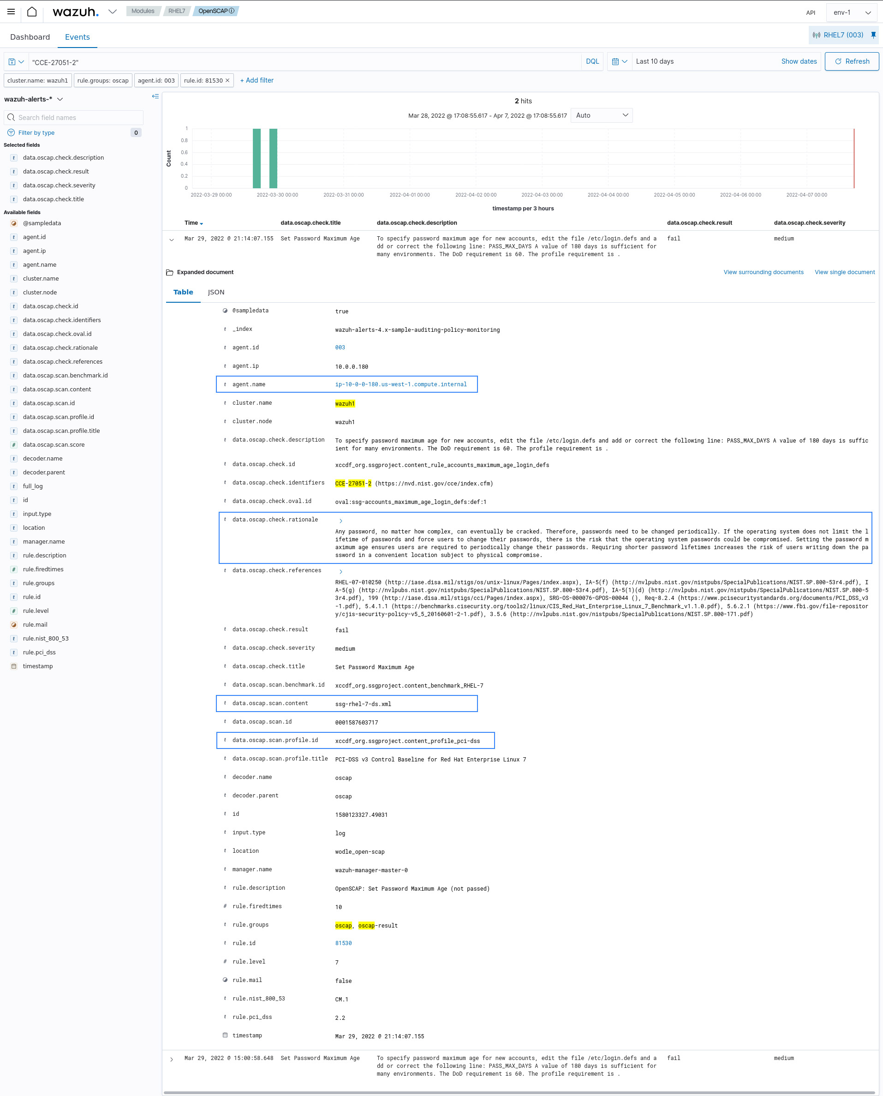Click the second green histogram bar
This screenshot has height=1096, width=883.
[x=273, y=158]
